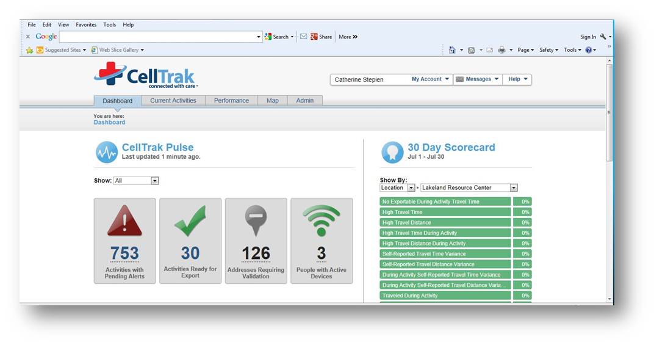The width and height of the screenshot is (654, 345).
Task: Open the Google search box history dropdown arrow
Action: 259,37
